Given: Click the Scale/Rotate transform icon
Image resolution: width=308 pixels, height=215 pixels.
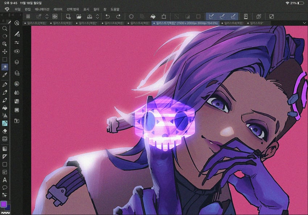Looking at the screenshot, I should pyautogui.click(x=164, y=17).
